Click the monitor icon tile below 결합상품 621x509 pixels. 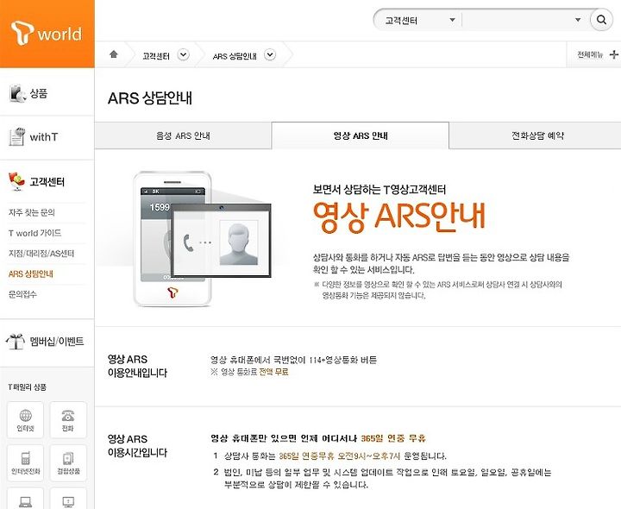tap(68, 499)
